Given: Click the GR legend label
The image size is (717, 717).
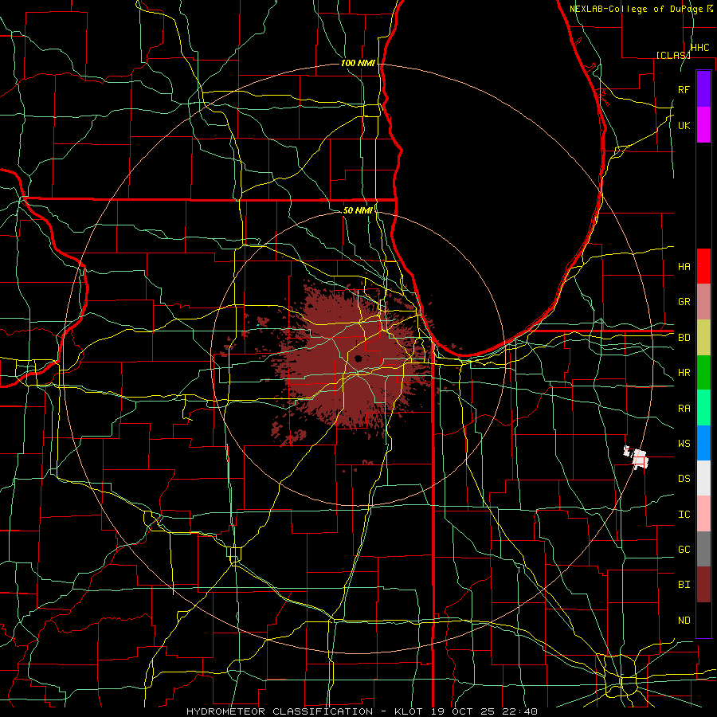Looking at the screenshot, I should 684,302.
